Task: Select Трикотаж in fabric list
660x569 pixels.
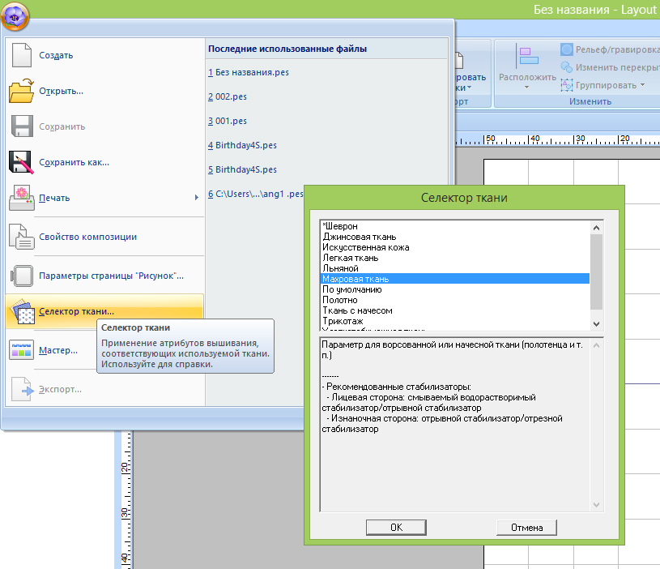Action: point(455,321)
